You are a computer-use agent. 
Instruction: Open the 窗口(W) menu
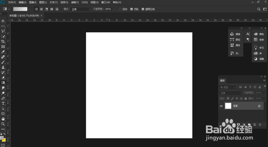tap(106, 2)
